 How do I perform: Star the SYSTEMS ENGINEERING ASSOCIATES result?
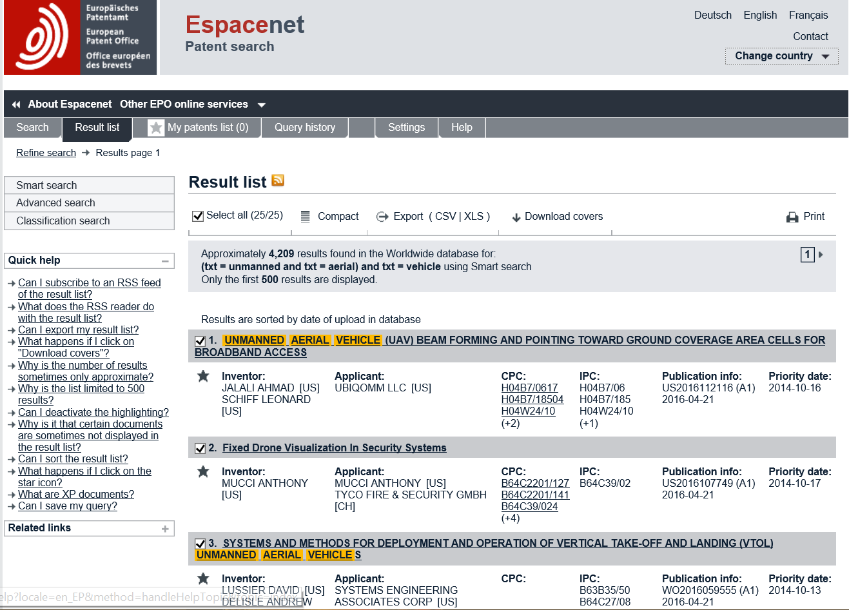(x=203, y=578)
